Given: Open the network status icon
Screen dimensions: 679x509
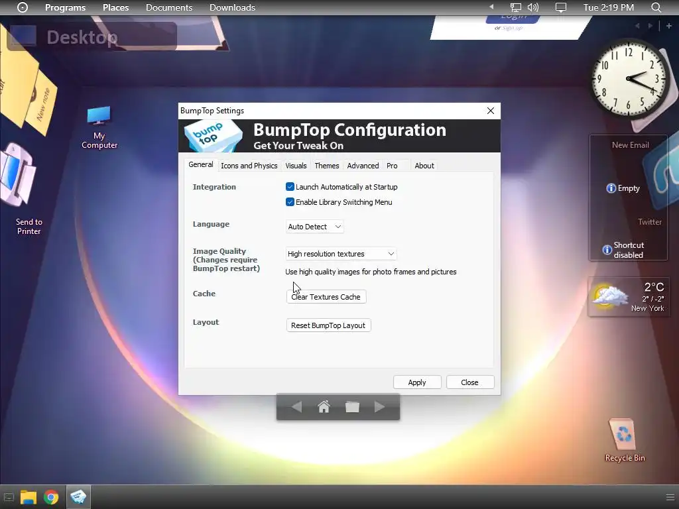Looking at the screenshot, I should (515, 7).
